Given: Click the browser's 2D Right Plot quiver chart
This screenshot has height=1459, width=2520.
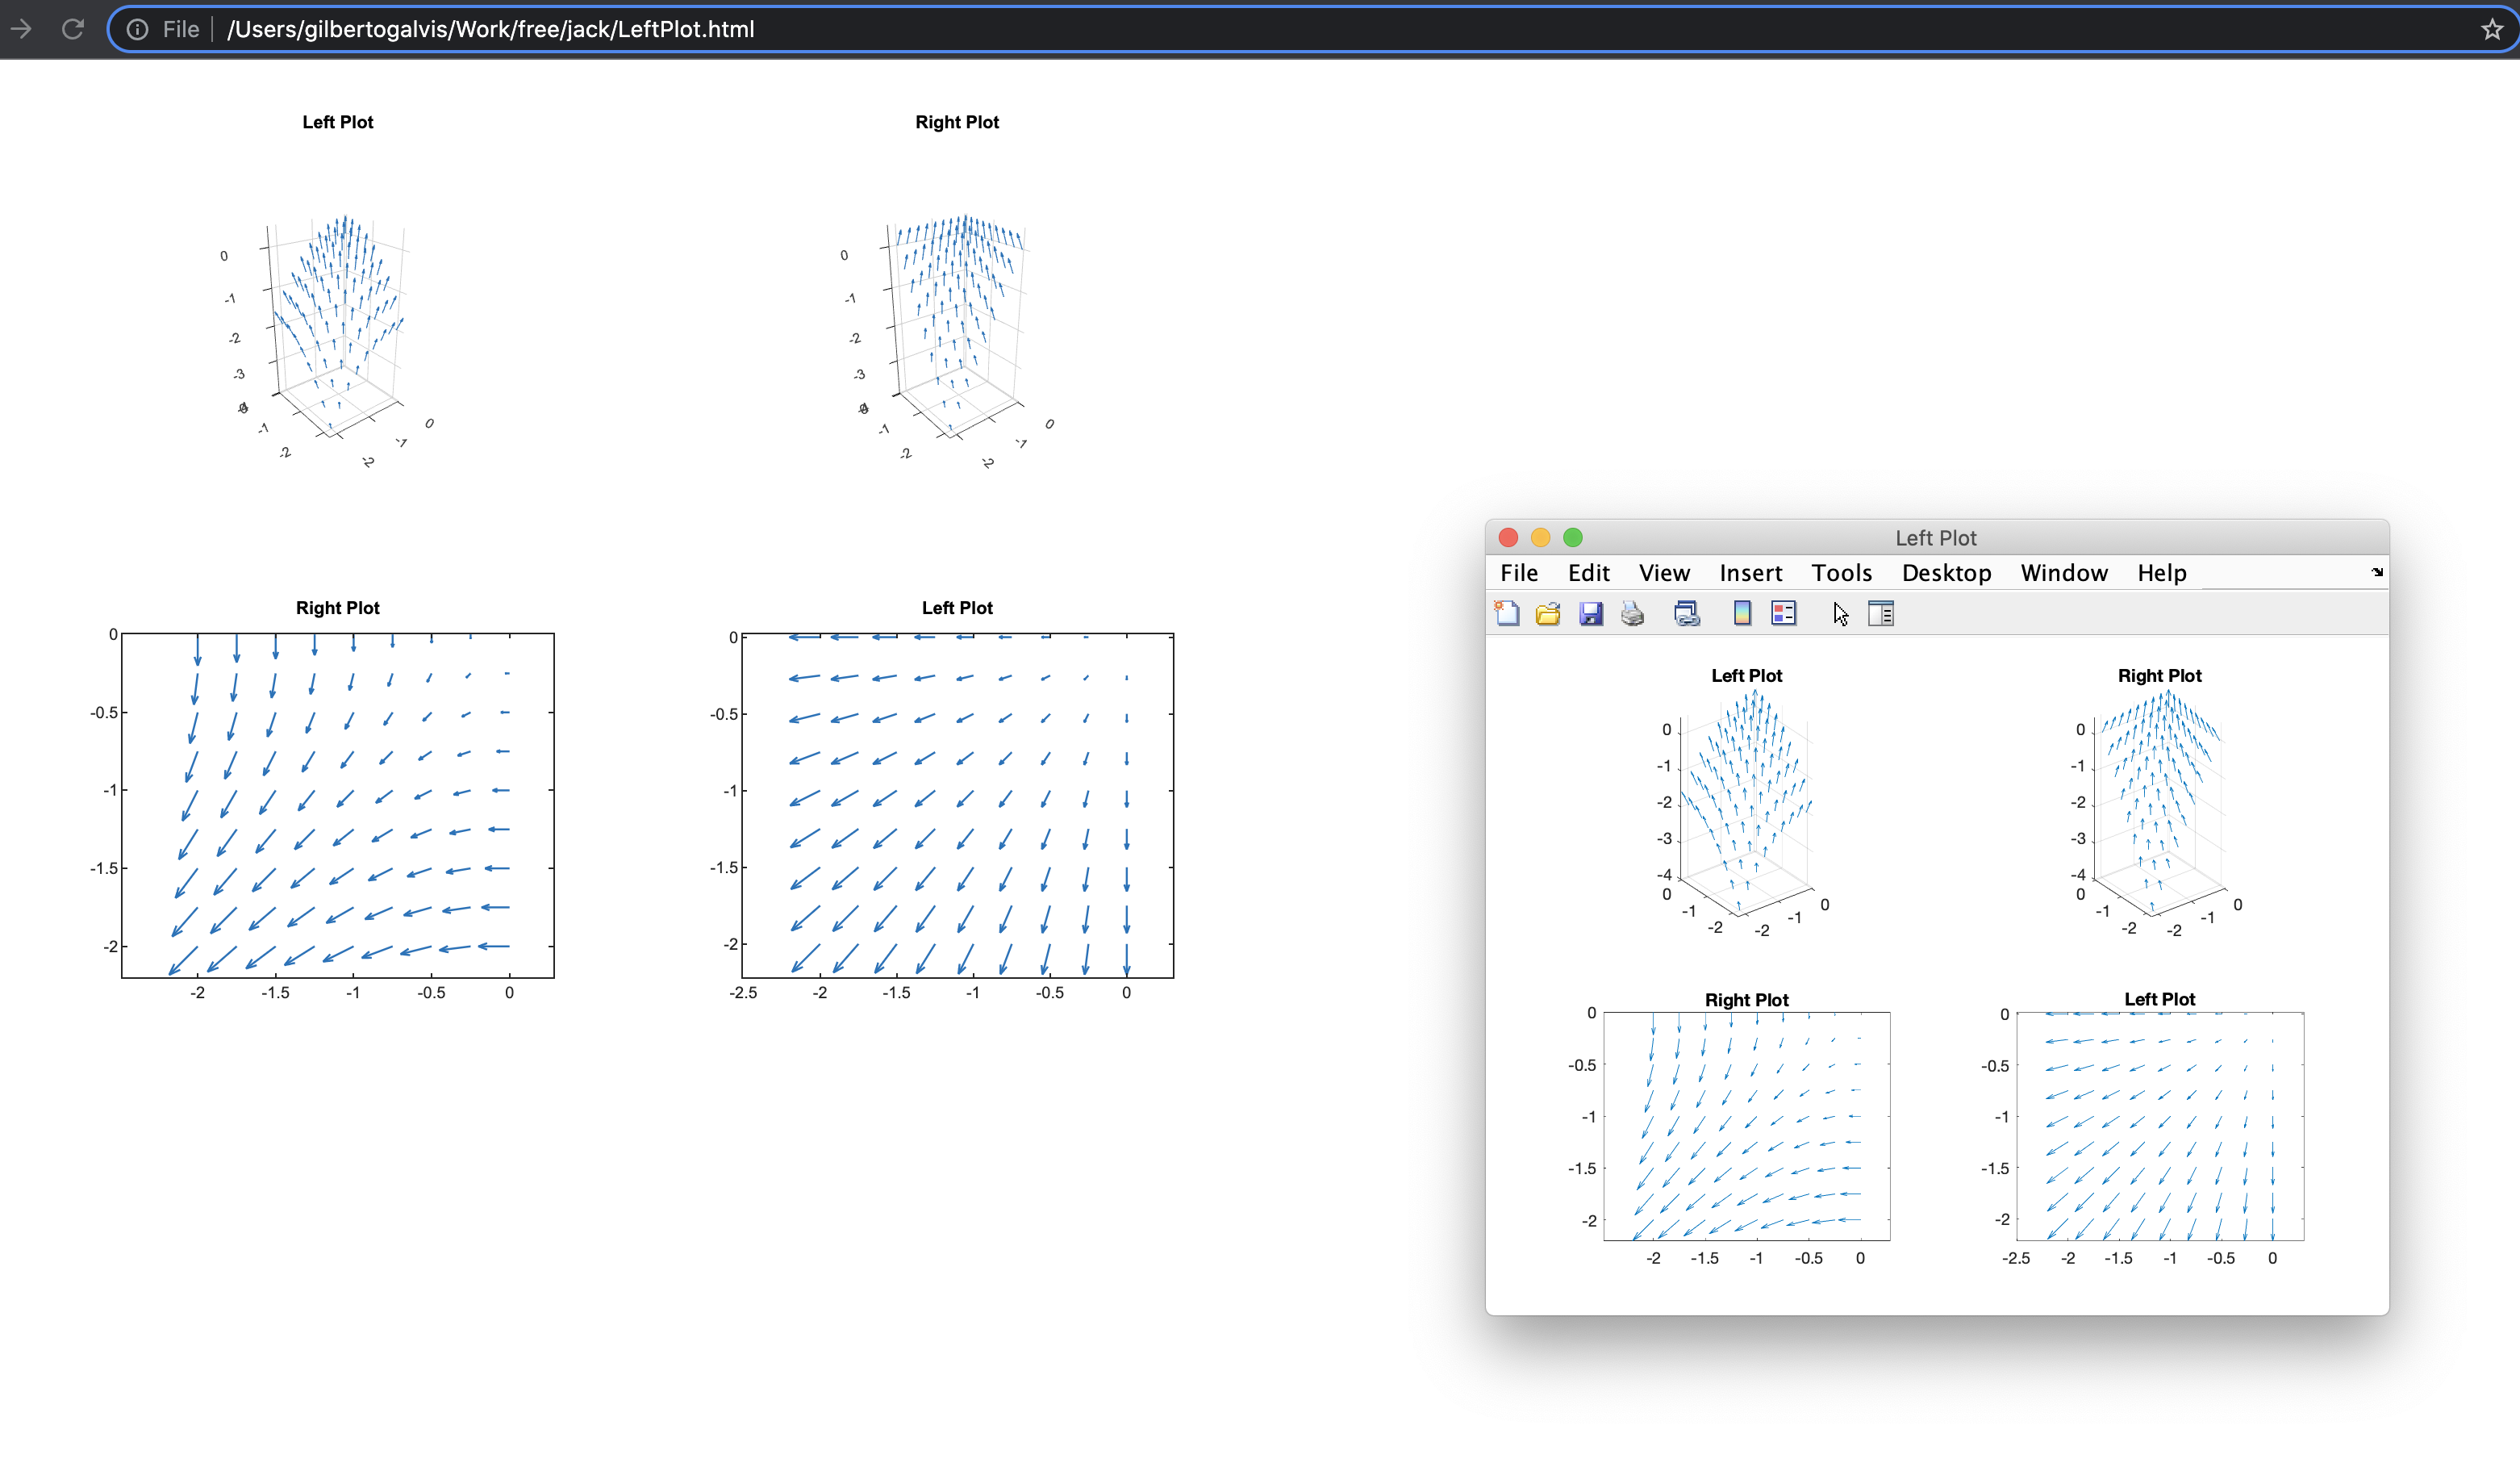Looking at the screenshot, I should (x=338, y=805).
